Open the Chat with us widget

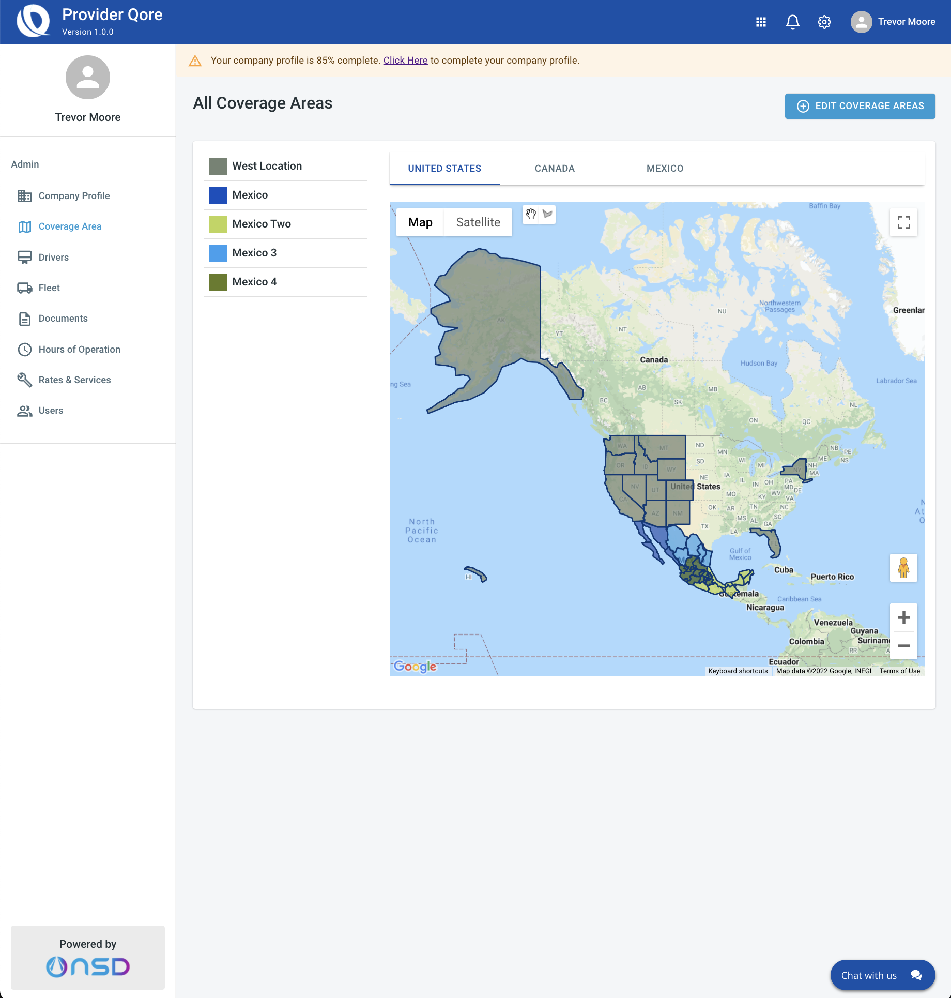pos(883,975)
